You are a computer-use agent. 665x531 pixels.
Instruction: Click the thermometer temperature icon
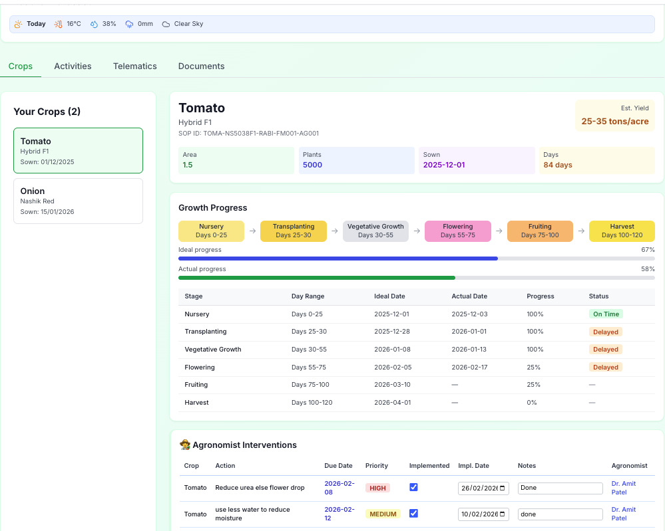coord(58,24)
